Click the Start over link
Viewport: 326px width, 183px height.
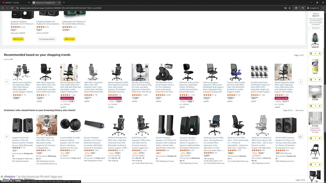[x=300, y=110]
